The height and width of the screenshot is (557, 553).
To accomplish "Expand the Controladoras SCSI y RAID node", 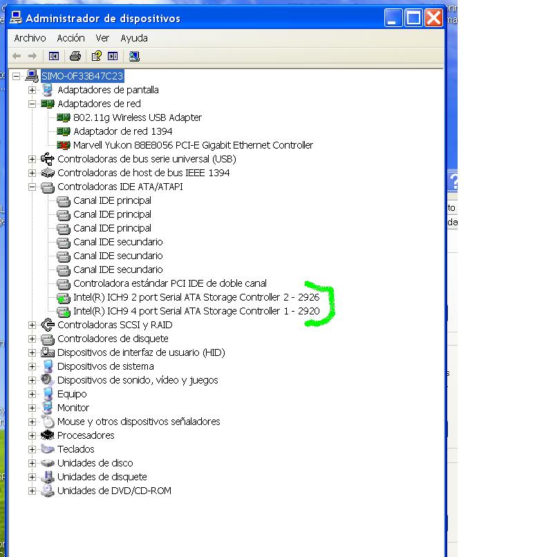I will [32, 325].
